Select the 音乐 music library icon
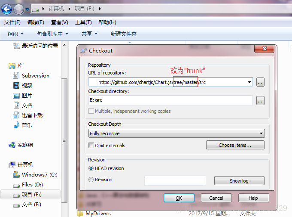The height and width of the screenshot is (217, 292). 16,125
